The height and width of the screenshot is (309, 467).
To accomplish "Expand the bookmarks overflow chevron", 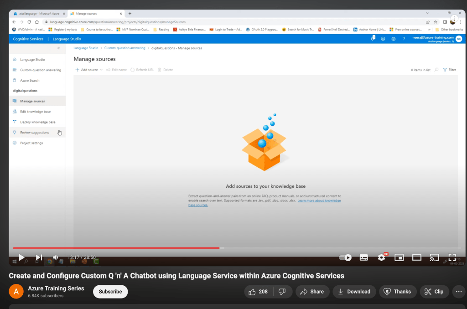I will [x=429, y=30].
